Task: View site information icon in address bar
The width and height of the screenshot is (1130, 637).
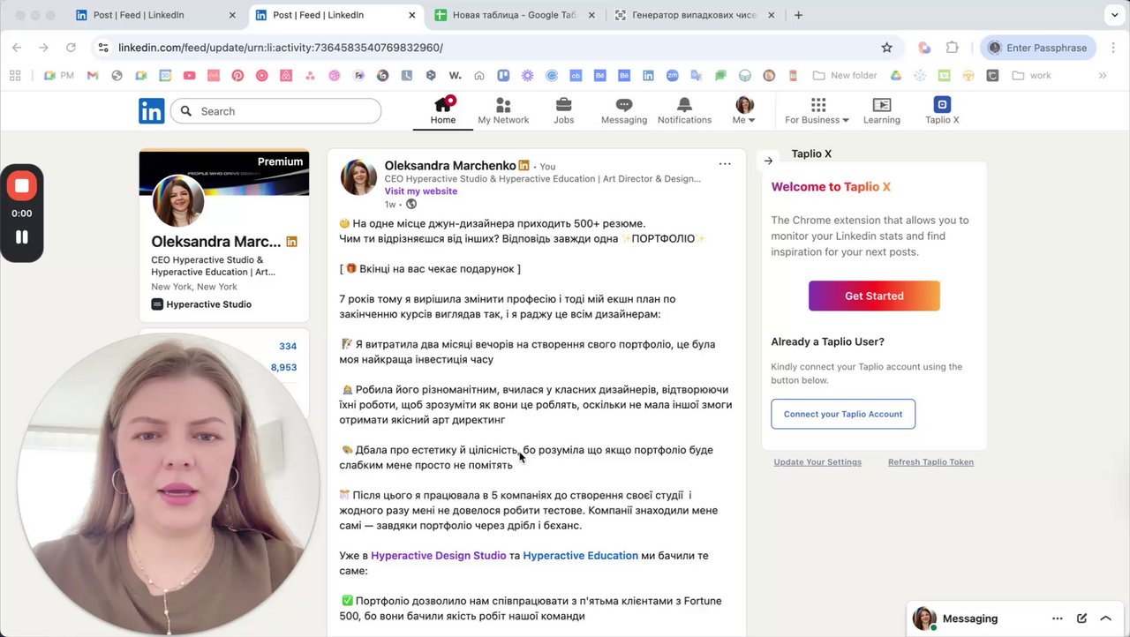Action: [x=103, y=48]
